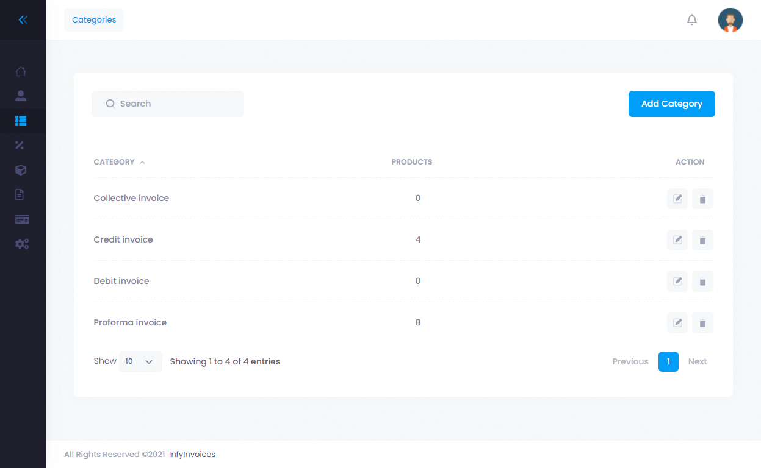
Task: Open the user/clients sidebar icon
Action: click(x=21, y=96)
